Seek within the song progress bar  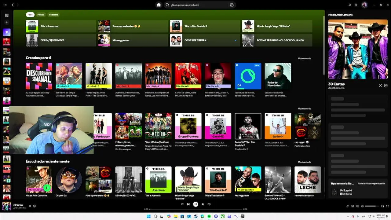pyautogui.click(x=195, y=209)
